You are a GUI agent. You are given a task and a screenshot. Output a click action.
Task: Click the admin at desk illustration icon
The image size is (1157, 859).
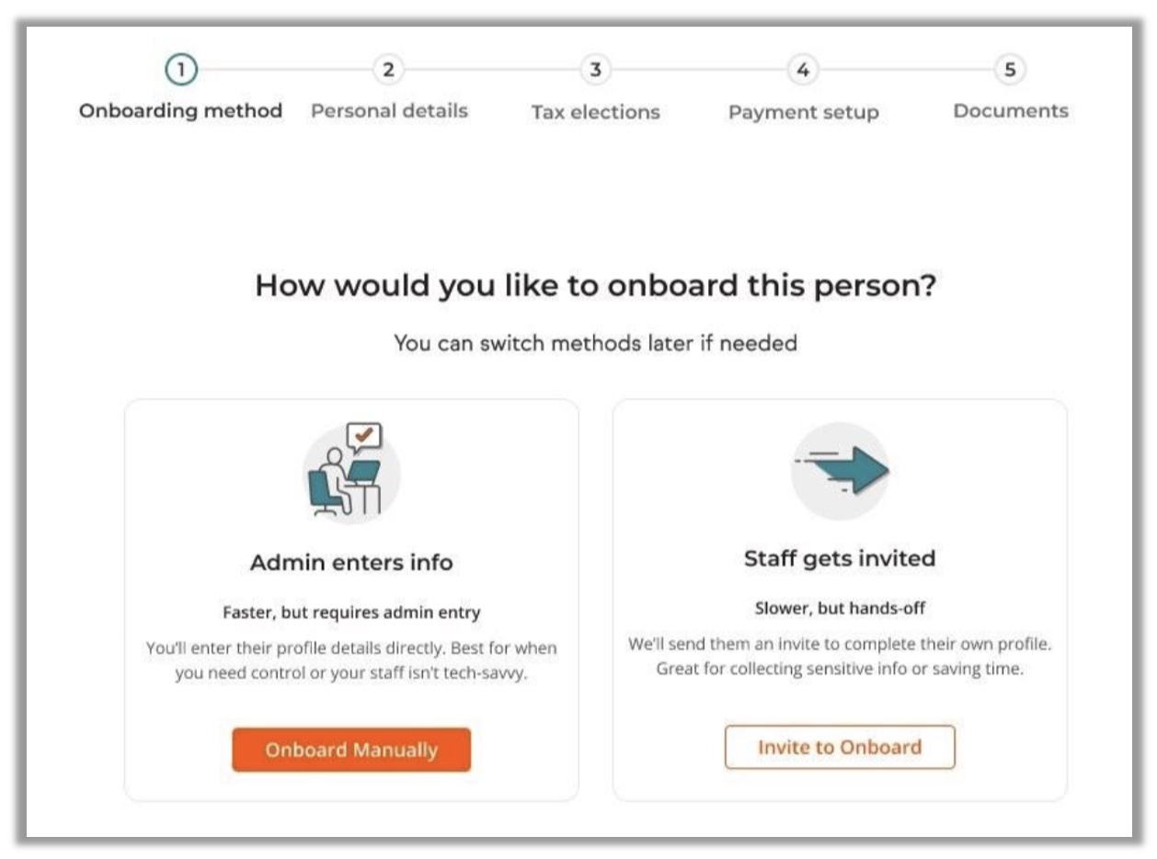click(351, 471)
